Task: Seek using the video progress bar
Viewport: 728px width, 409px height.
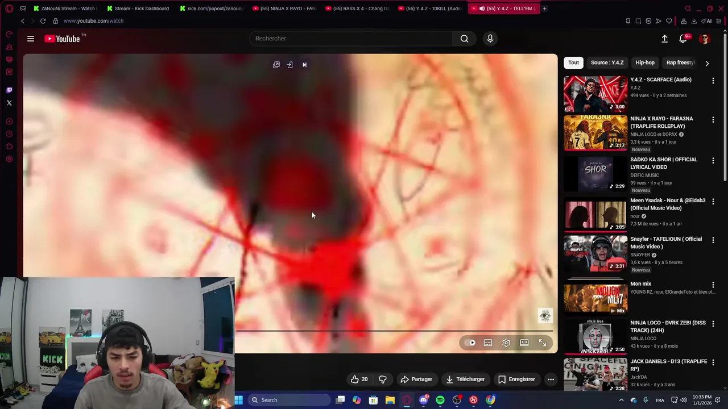Action: tap(394, 331)
